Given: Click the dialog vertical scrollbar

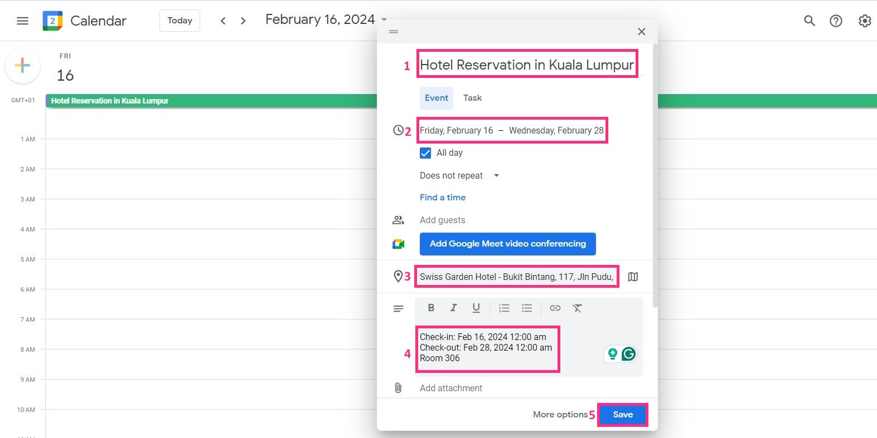Looking at the screenshot, I should [655, 175].
